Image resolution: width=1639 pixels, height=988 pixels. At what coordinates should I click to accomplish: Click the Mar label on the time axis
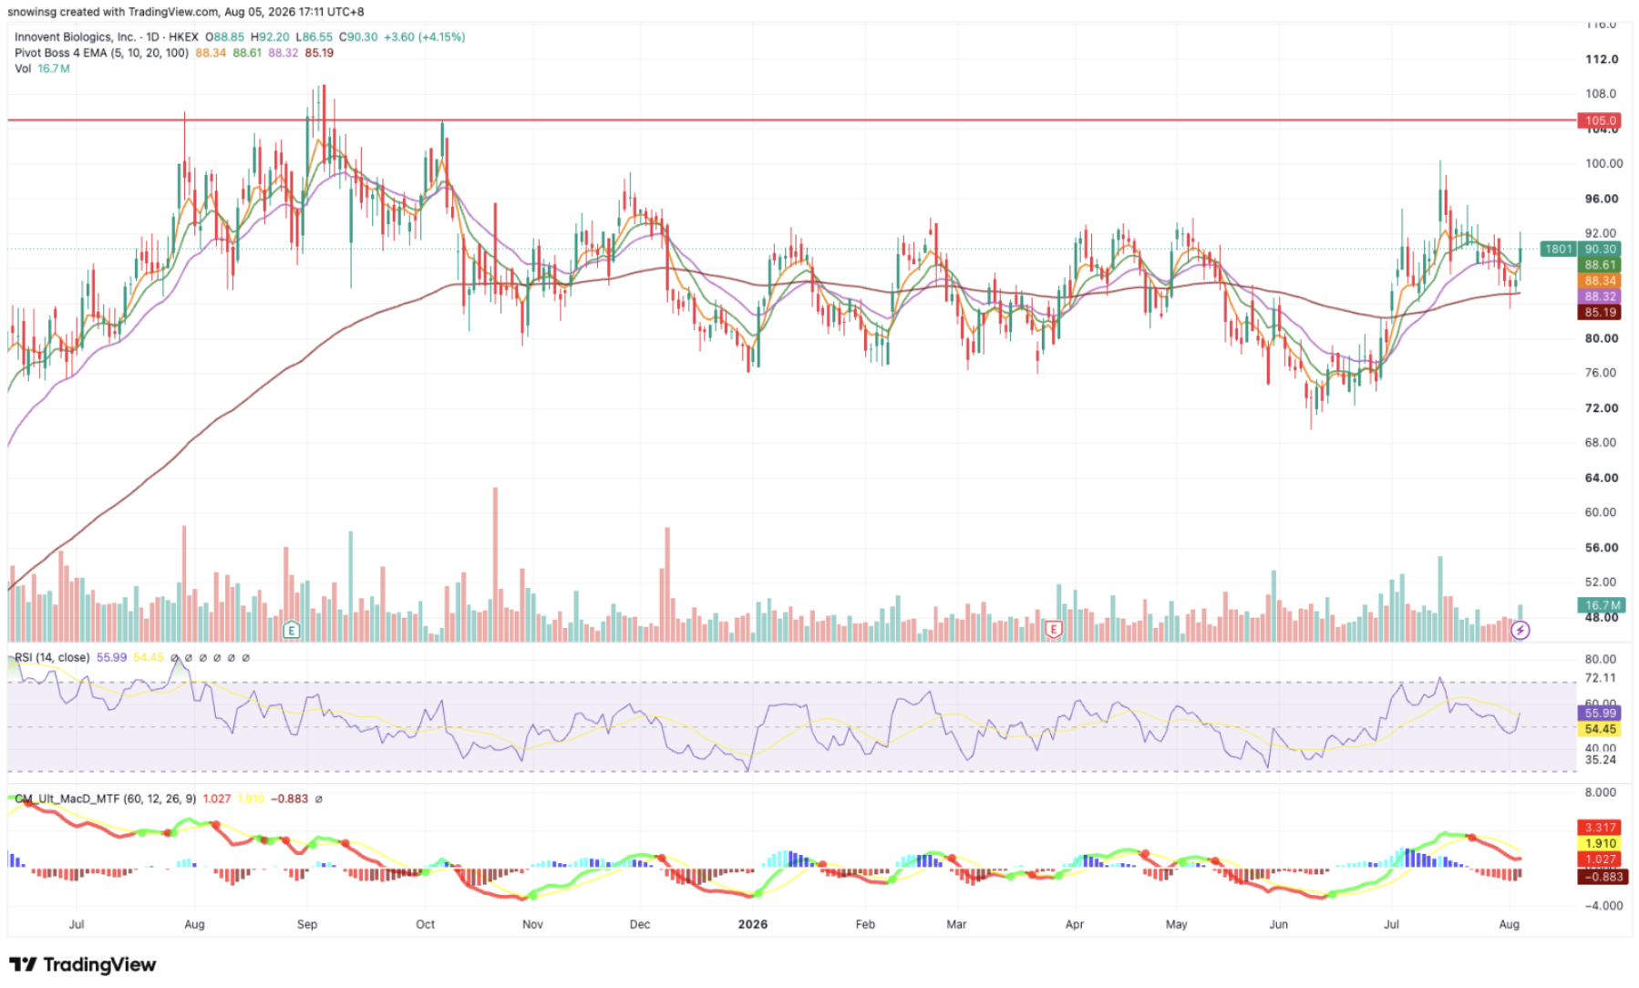[x=956, y=924]
